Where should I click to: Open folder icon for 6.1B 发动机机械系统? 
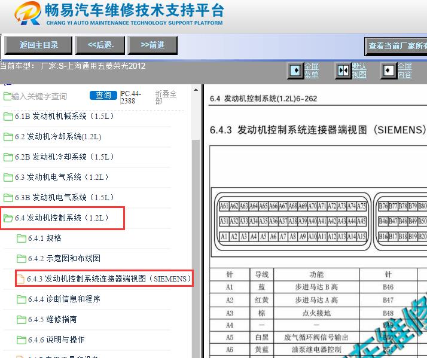coord(8,117)
